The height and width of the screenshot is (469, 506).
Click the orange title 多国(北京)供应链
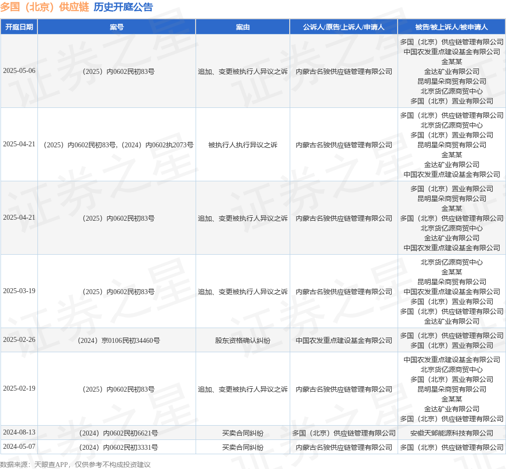coord(44,7)
